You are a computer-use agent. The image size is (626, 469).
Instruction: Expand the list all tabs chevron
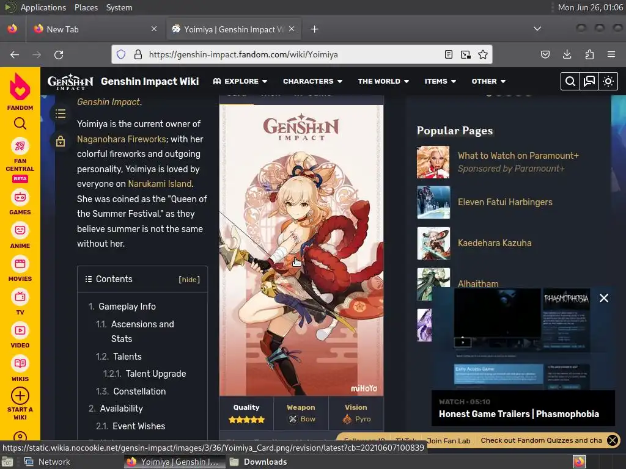coord(537,29)
